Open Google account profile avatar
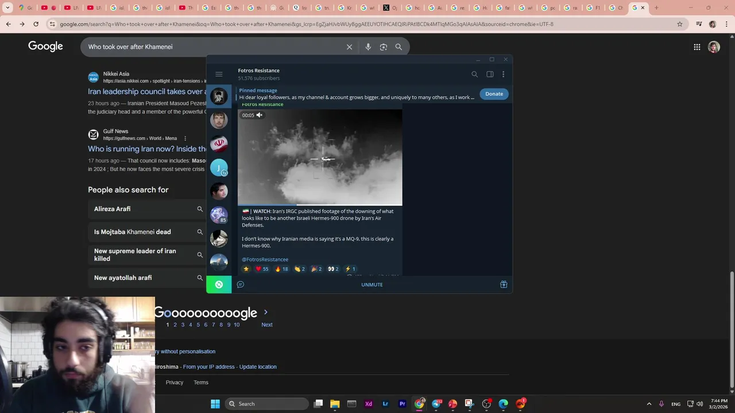735x413 pixels. point(714,47)
